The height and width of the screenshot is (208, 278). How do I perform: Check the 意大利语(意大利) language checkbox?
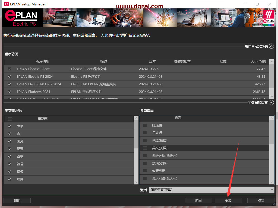[x=145, y=178]
